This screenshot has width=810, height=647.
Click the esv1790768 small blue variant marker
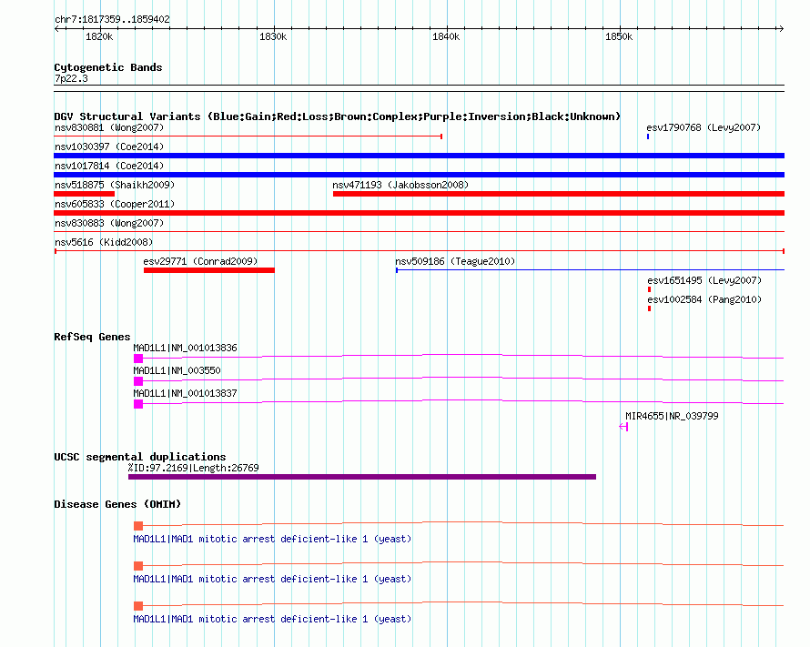point(648,136)
